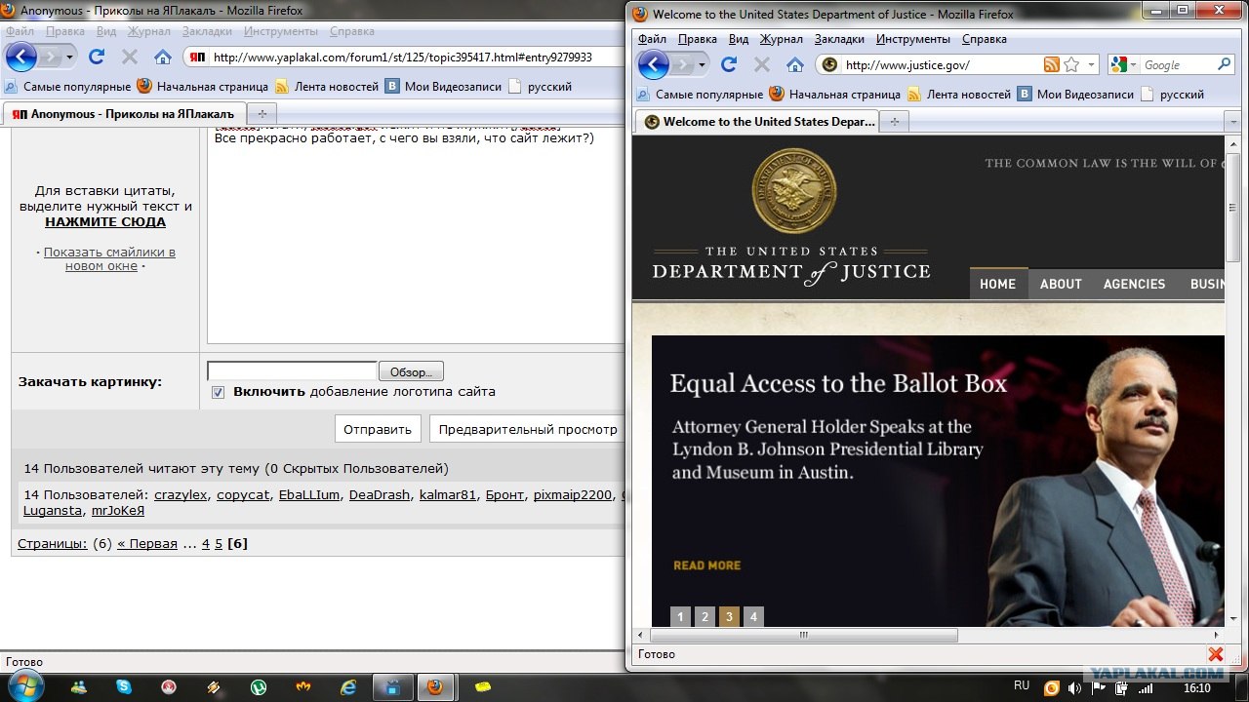Open a new tab in the YaPlakal window
Image resolution: width=1249 pixels, height=702 pixels.
[262, 114]
